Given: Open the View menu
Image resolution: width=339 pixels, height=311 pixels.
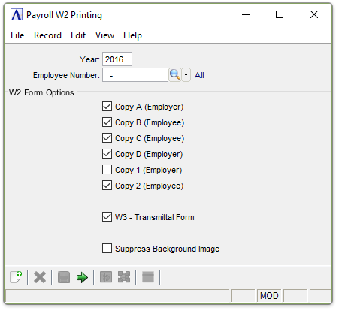Looking at the screenshot, I should coord(104,35).
